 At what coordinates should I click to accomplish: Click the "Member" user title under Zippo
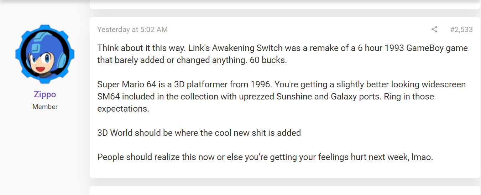click(45, 107)
